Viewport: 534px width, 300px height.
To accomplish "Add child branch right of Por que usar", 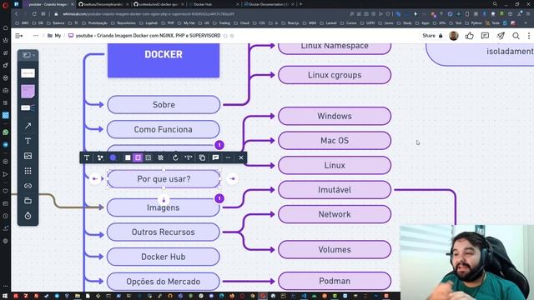I will [232, 179].
